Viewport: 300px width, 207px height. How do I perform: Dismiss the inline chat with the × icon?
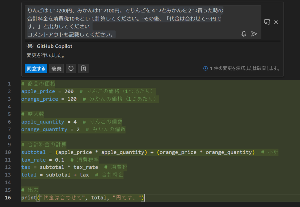pyautogui.click(x=276, y=22)
